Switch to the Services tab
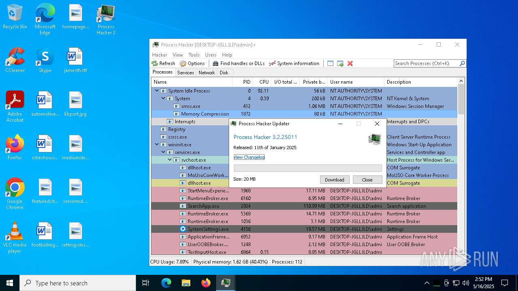Viewport: 518px width, 291px height. pos(186,73)
